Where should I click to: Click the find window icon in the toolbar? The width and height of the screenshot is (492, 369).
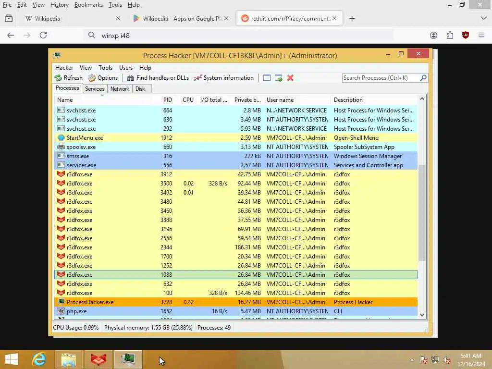tap(267, 78)
